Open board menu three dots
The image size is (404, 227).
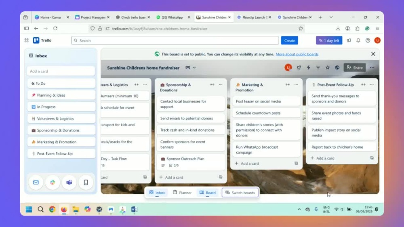click(372, 67)
